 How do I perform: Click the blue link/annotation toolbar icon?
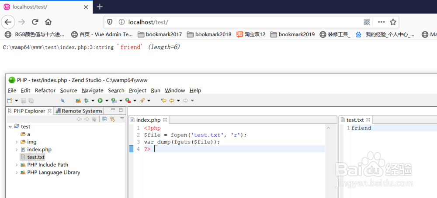(x=62, y=100)
